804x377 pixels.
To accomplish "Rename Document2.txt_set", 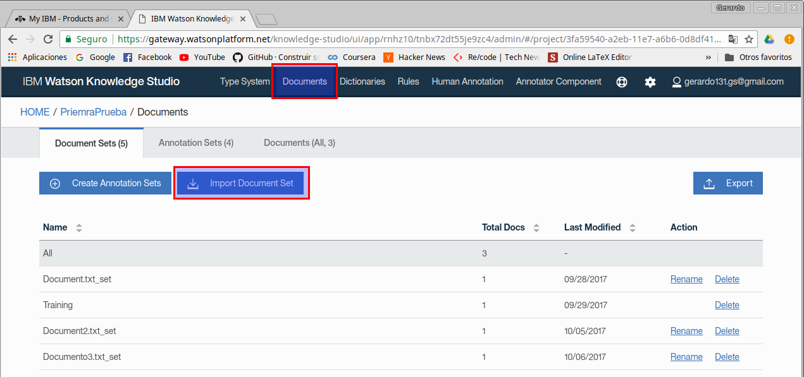I will [x=686, y=331].
